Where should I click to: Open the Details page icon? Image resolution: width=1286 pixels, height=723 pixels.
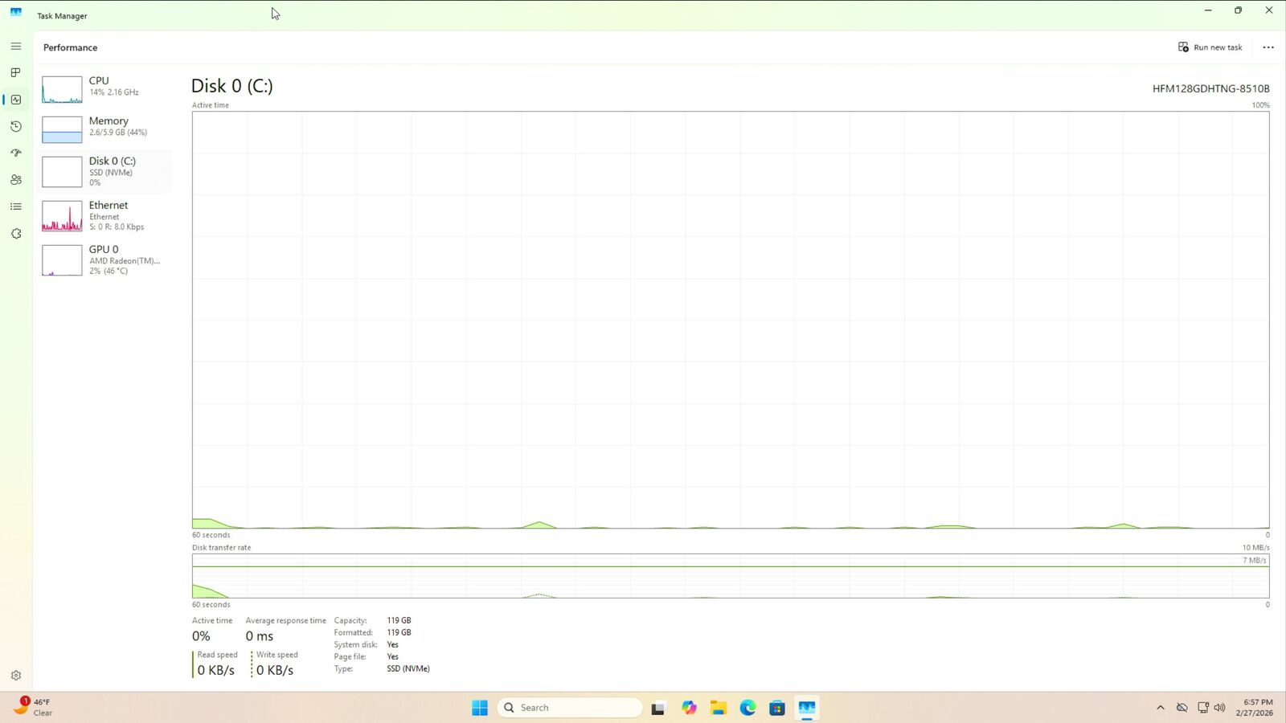(x=15, y=206)
